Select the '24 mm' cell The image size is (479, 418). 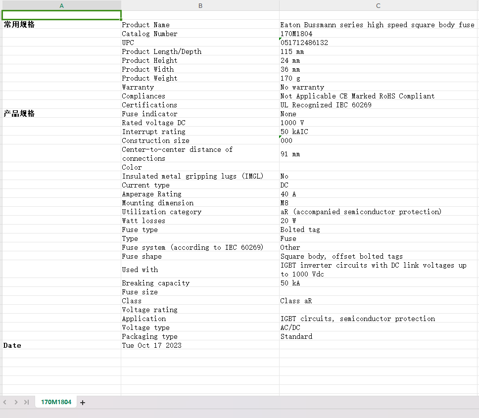point(378,60)
